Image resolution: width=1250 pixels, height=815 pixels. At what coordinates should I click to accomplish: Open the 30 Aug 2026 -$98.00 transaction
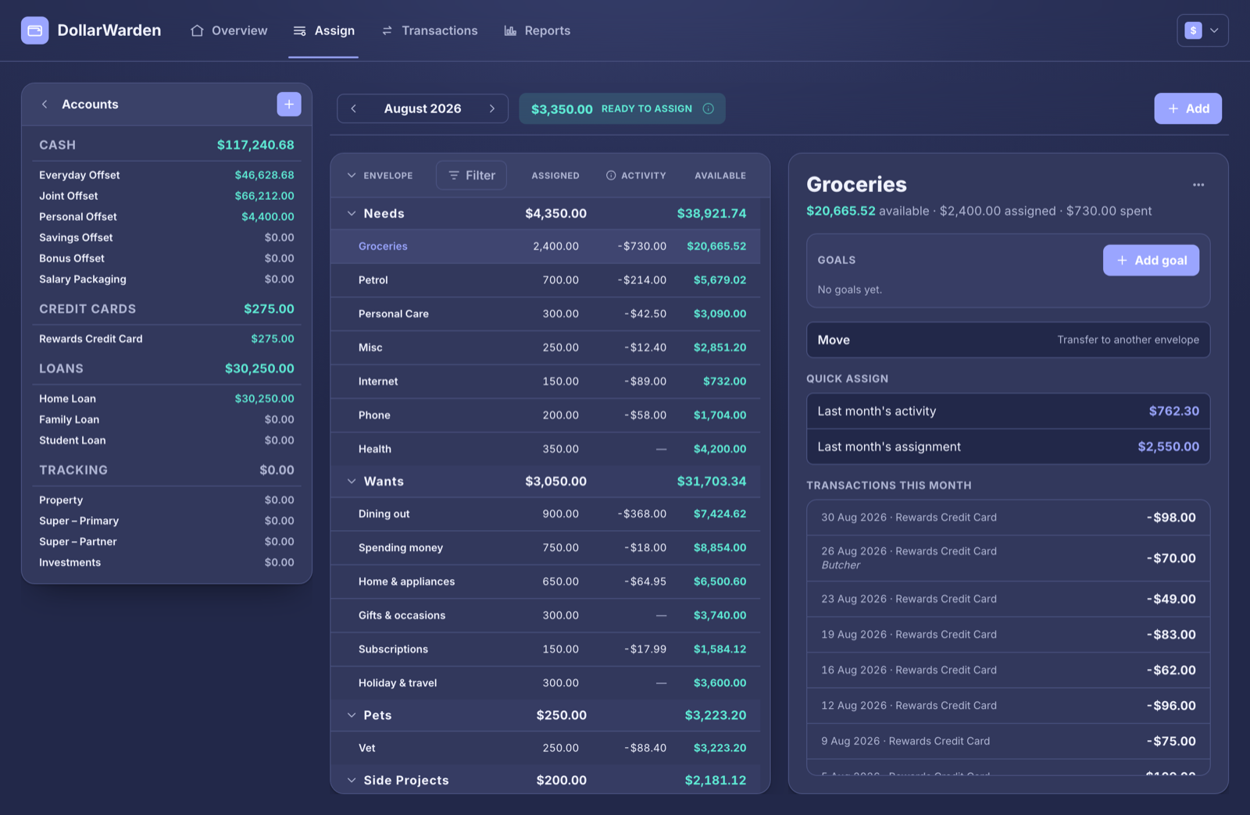tap(1008, 518)
